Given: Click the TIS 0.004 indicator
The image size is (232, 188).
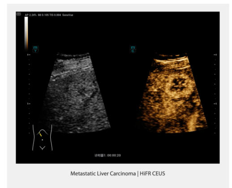Looking at the screenshot, I should point(55,15).
